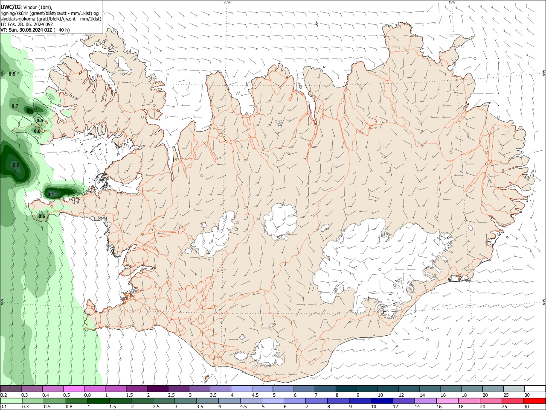This screenshot has width=546, height=410.
Task: Click the 'IT: Fös. 28. 06. 2024 09Z' line
Action: click(27, 24)
